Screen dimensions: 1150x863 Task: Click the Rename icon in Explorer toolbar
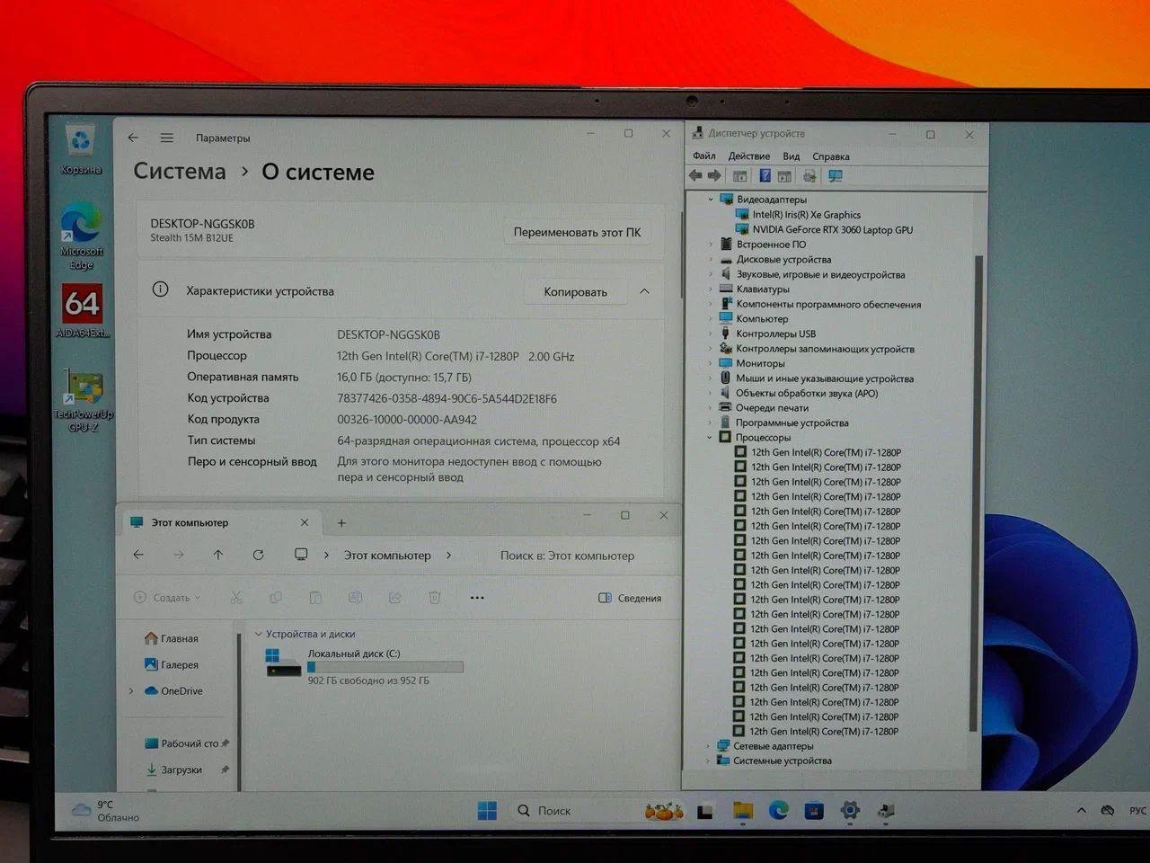coord(355,597)
